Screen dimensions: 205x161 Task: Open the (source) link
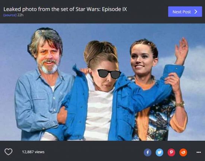(x=10, y=15)
